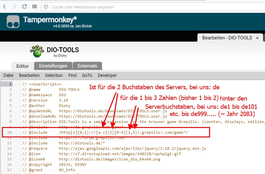Click the '@grant GM_info' line
Screen dimensions: 265x174
point(49,170)
